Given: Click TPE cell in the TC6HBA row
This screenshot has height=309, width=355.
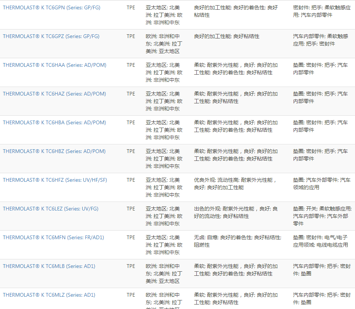Looking at the screenshot, I should [131, 122].
